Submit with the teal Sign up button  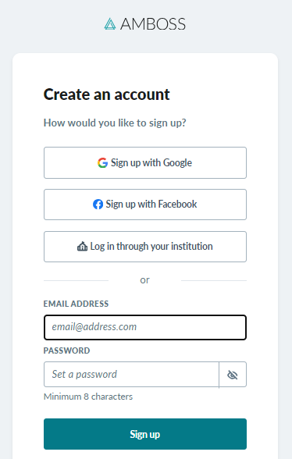pyautogui.click(x=145, y=434)
